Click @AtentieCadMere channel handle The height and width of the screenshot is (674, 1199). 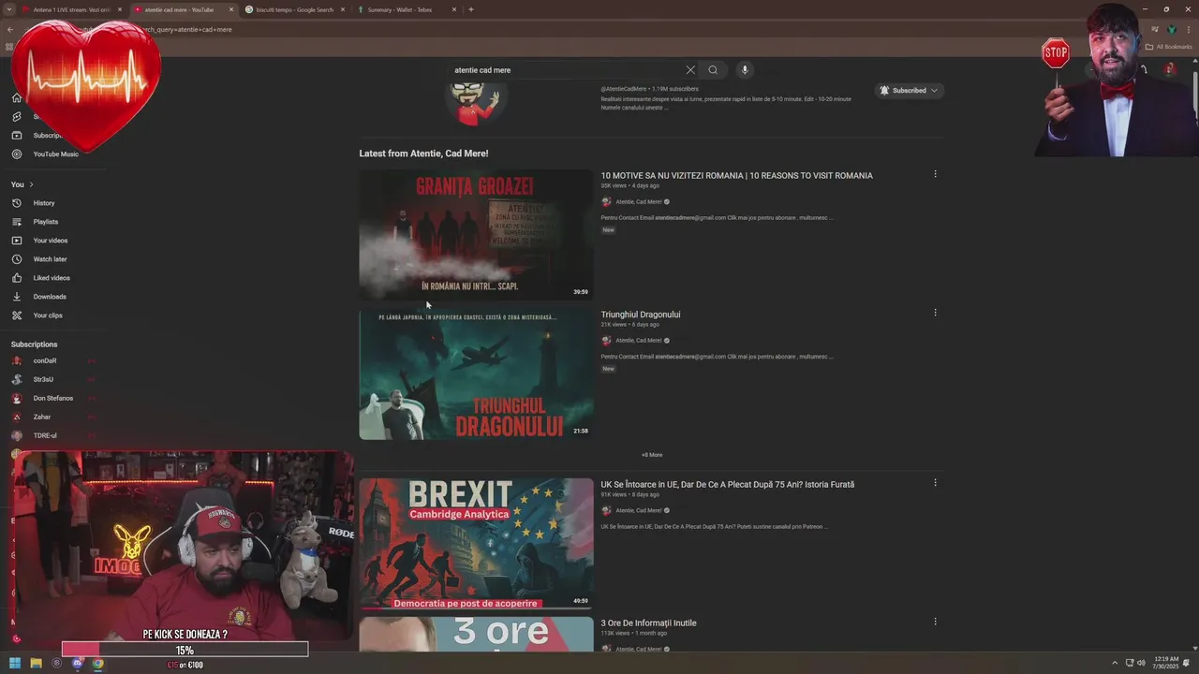coord(624,89)
